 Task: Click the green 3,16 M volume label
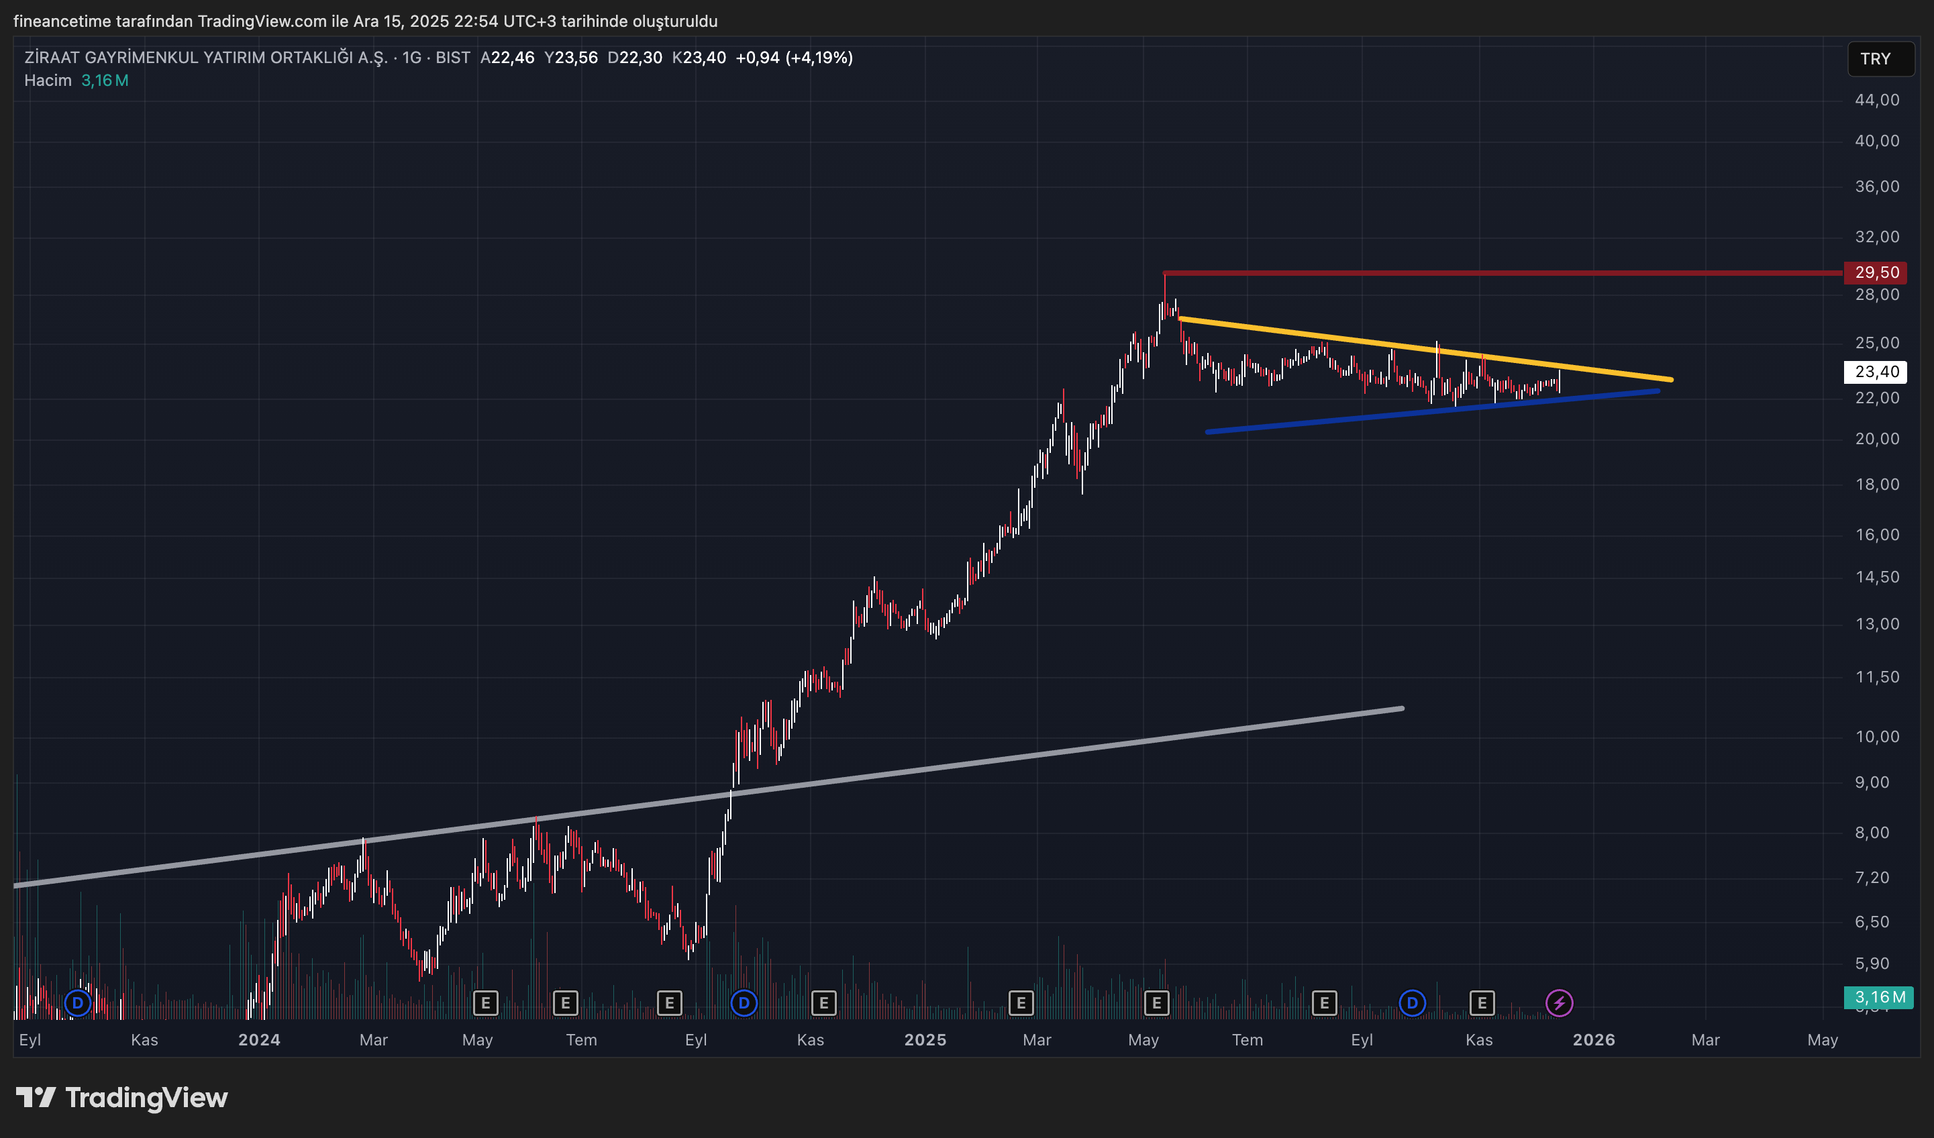tap(1880, 997)
